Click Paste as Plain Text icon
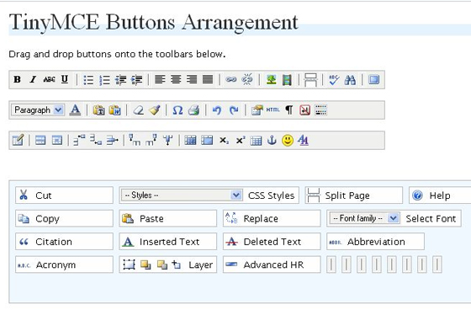The width and height of the screenshot is (471, 310). (98, 110)
